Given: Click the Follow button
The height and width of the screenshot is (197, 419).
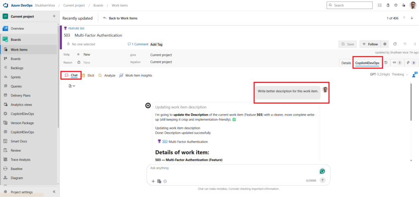Looking at the screenshot, I should coord(370,44).
